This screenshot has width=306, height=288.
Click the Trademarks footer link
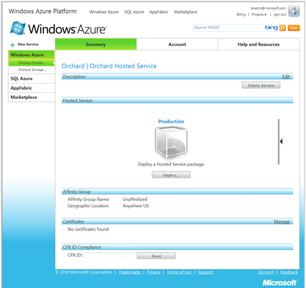point(130,272)
